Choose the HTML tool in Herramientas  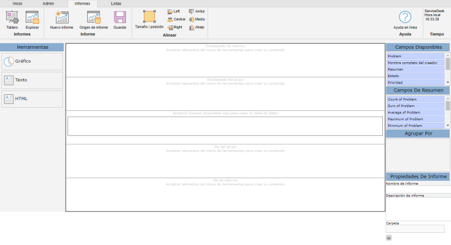point(32,99)
